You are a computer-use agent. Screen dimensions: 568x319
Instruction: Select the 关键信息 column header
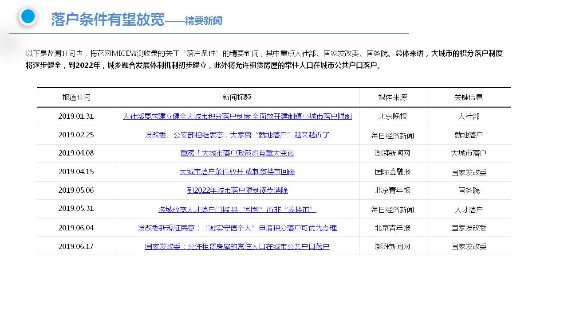click(469, 97)
